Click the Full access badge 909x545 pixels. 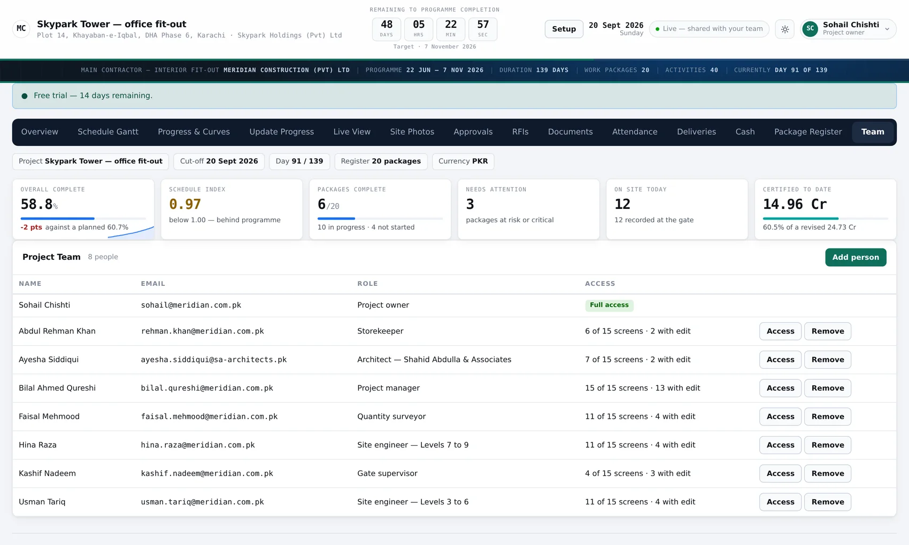click(609, 305)
